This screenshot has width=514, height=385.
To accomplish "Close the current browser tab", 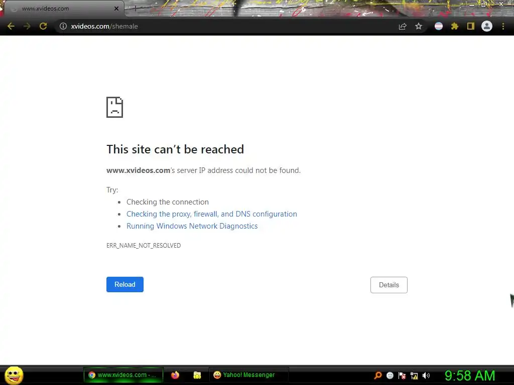I will point(116,9).
